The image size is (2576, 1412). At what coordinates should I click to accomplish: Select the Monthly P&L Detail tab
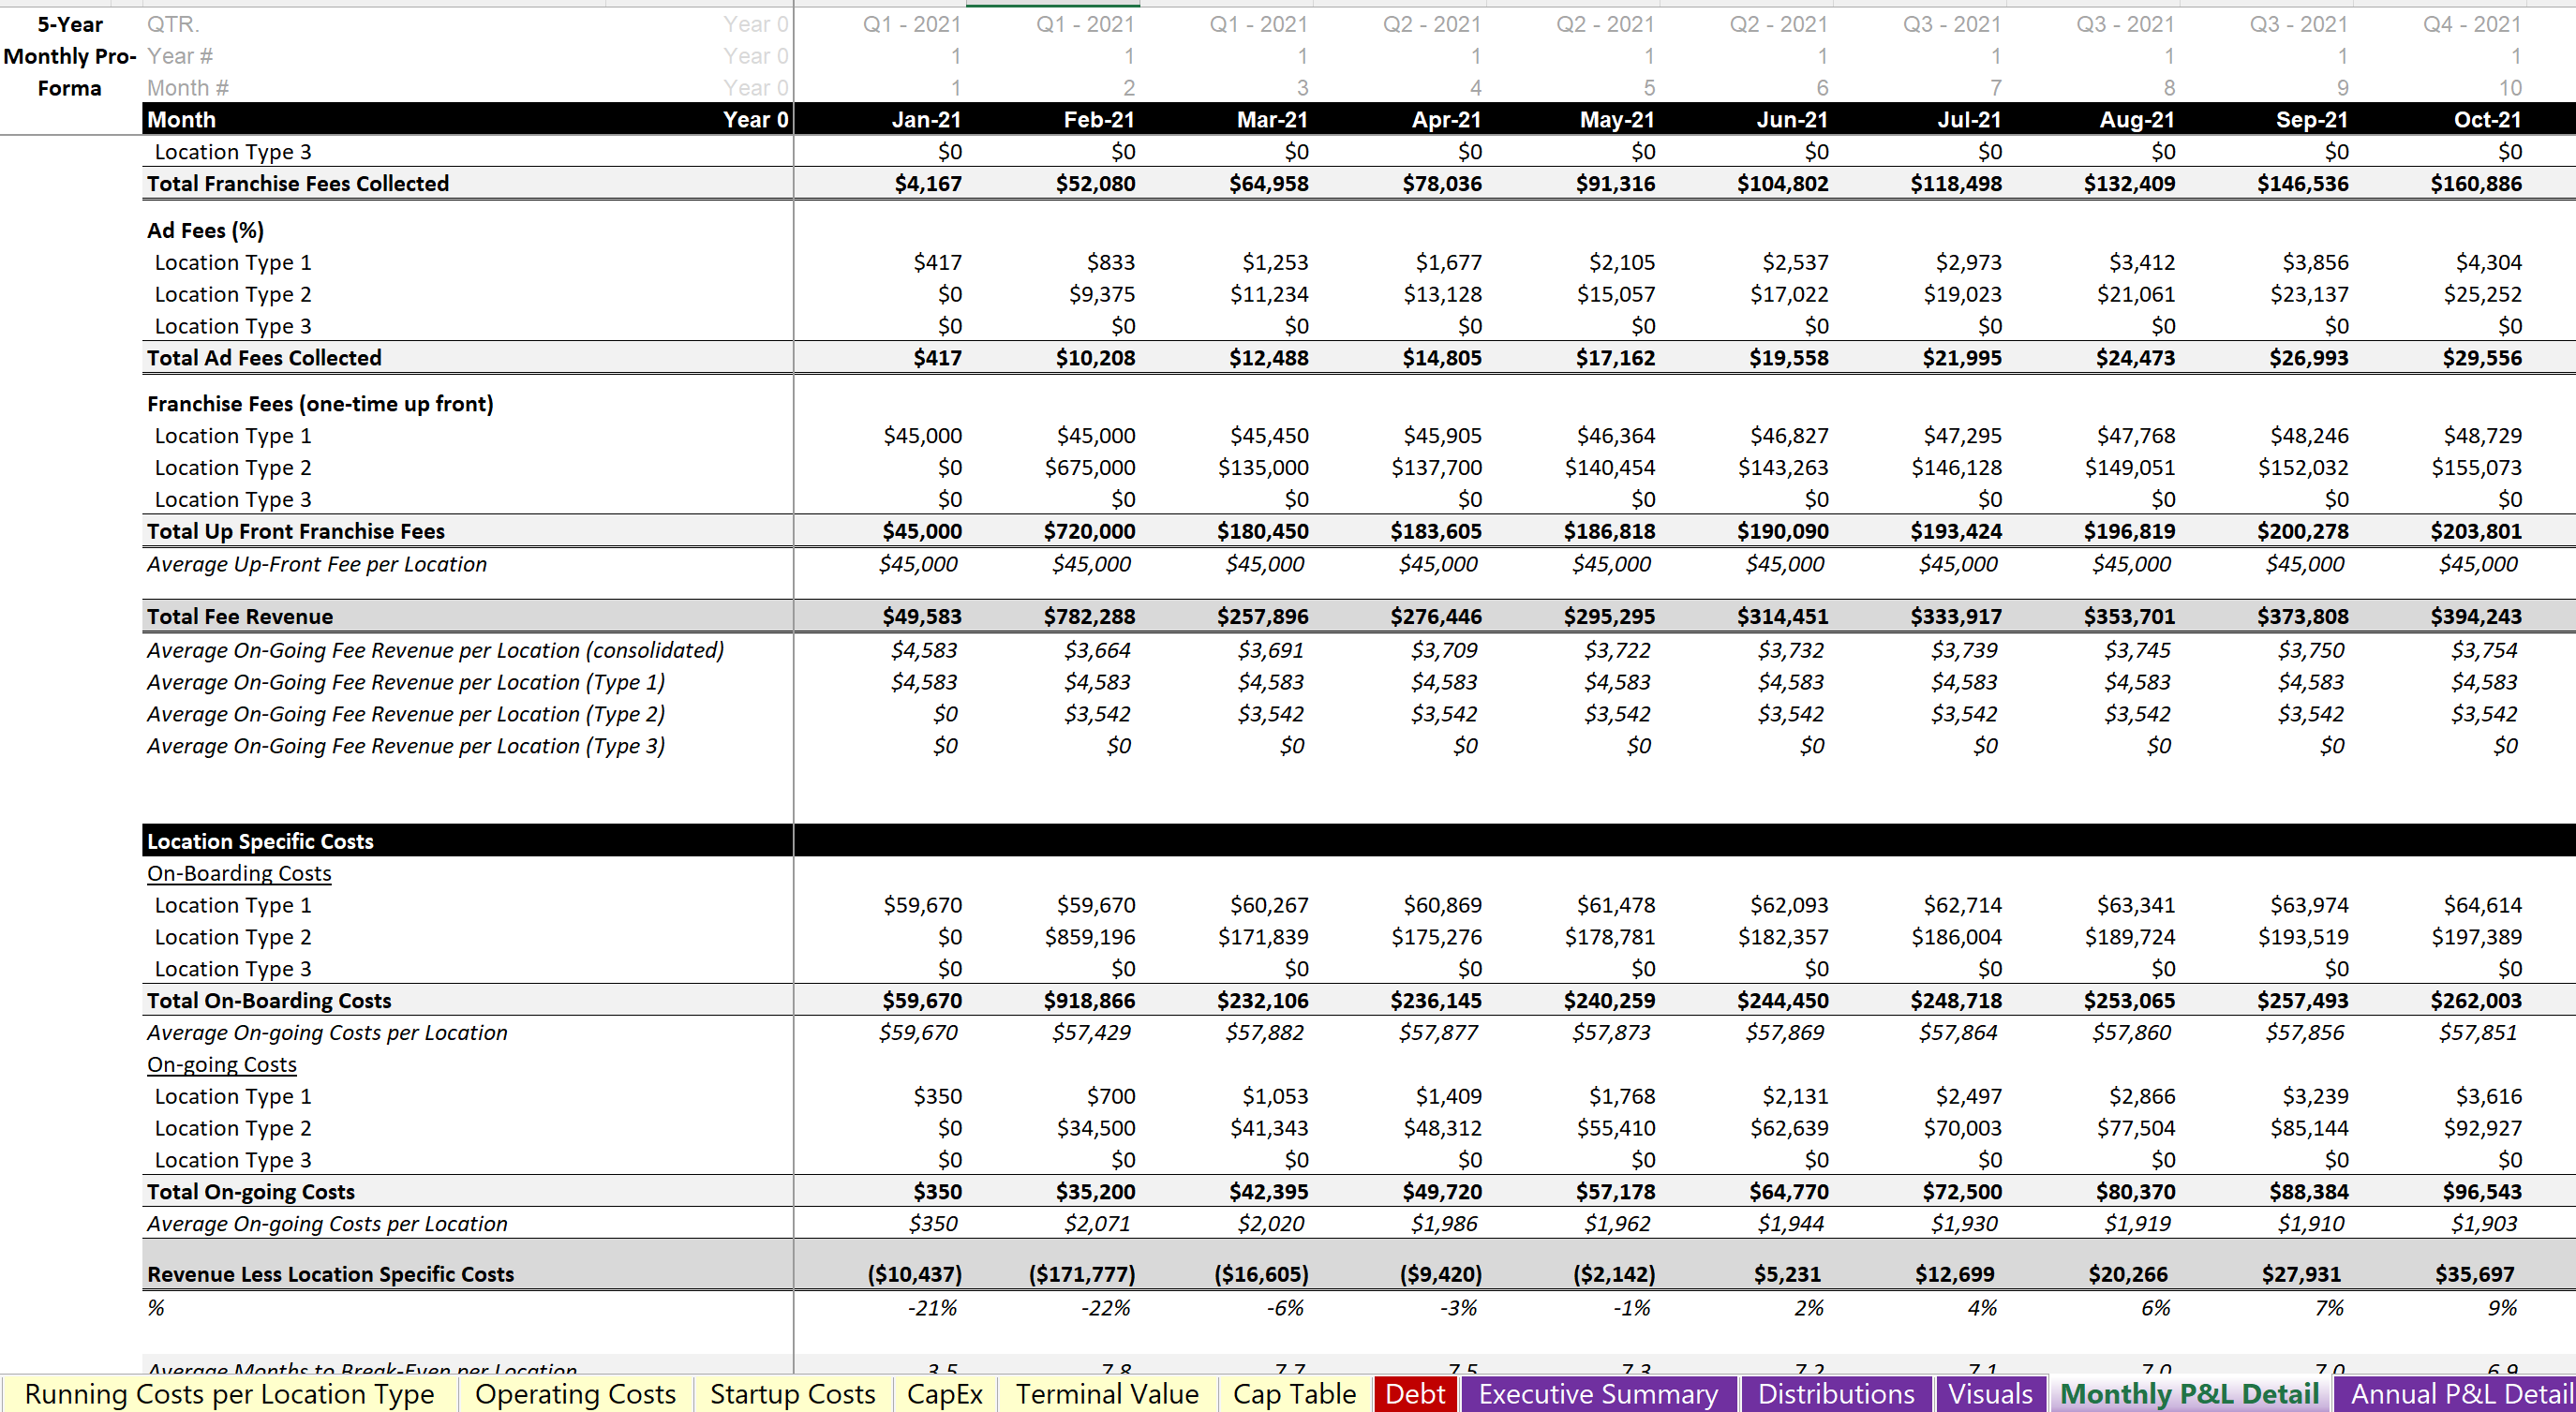[x=2189, y=1394]
